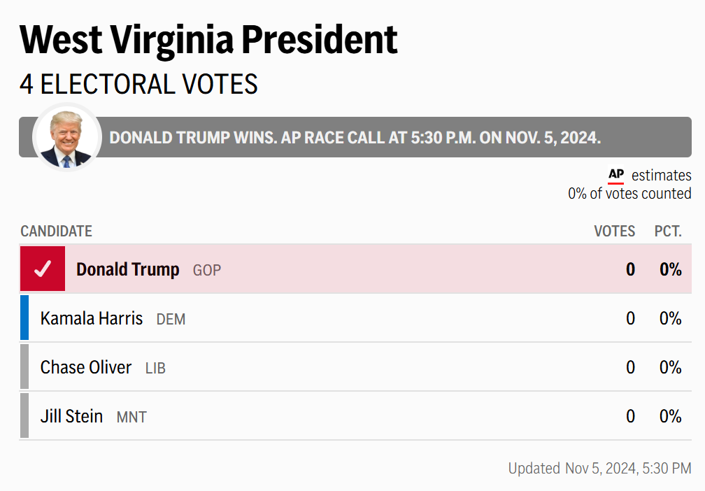The width and height of the screenshot is (705, 491).
Task: Click Kamala Harris's vote percentage
Action: (x=670, y=319)
